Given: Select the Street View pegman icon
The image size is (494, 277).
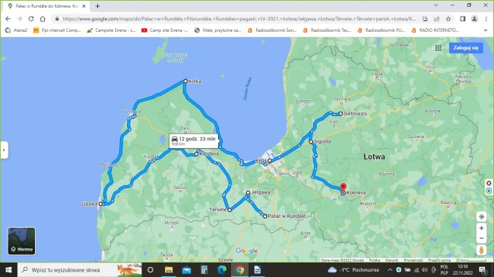Looking at the screenshot, I should (x=481, y=250).
